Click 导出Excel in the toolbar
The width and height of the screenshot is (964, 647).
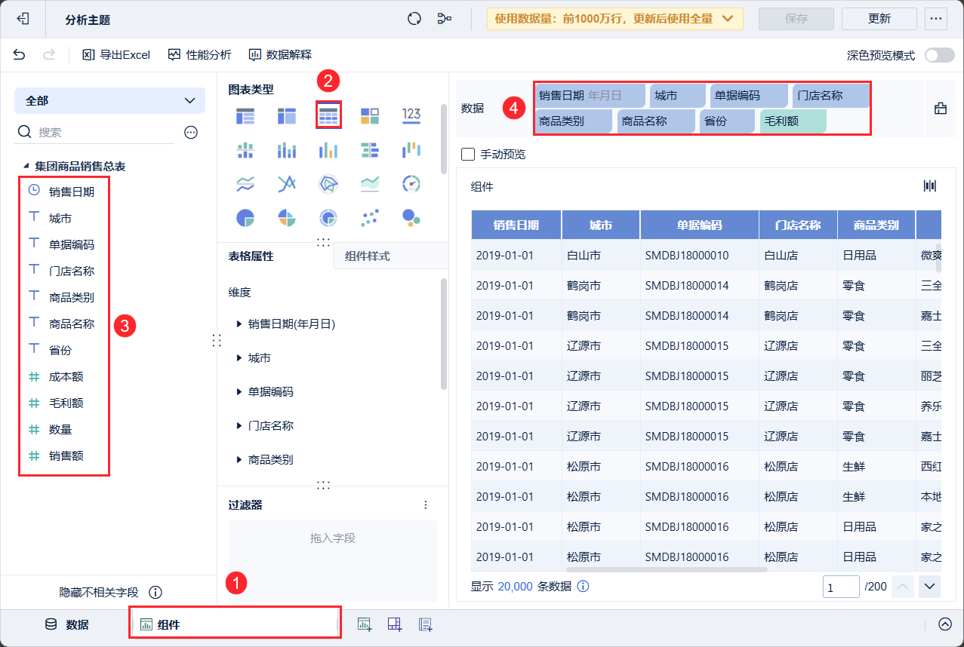click(x=116, y=54)
